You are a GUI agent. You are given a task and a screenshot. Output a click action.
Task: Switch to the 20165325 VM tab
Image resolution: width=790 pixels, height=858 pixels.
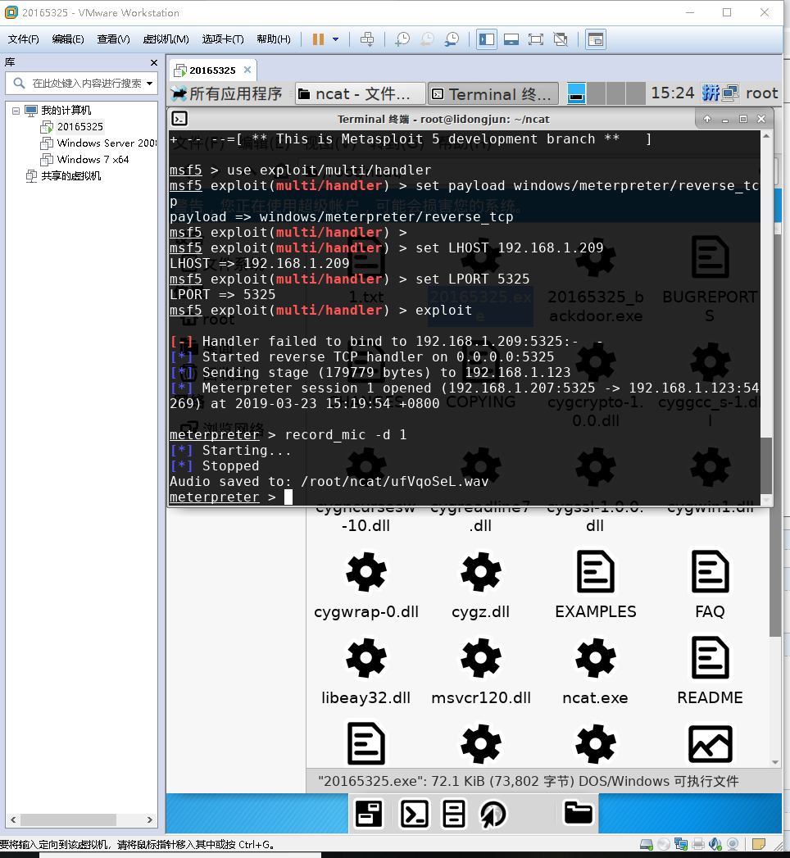(212, 70)
